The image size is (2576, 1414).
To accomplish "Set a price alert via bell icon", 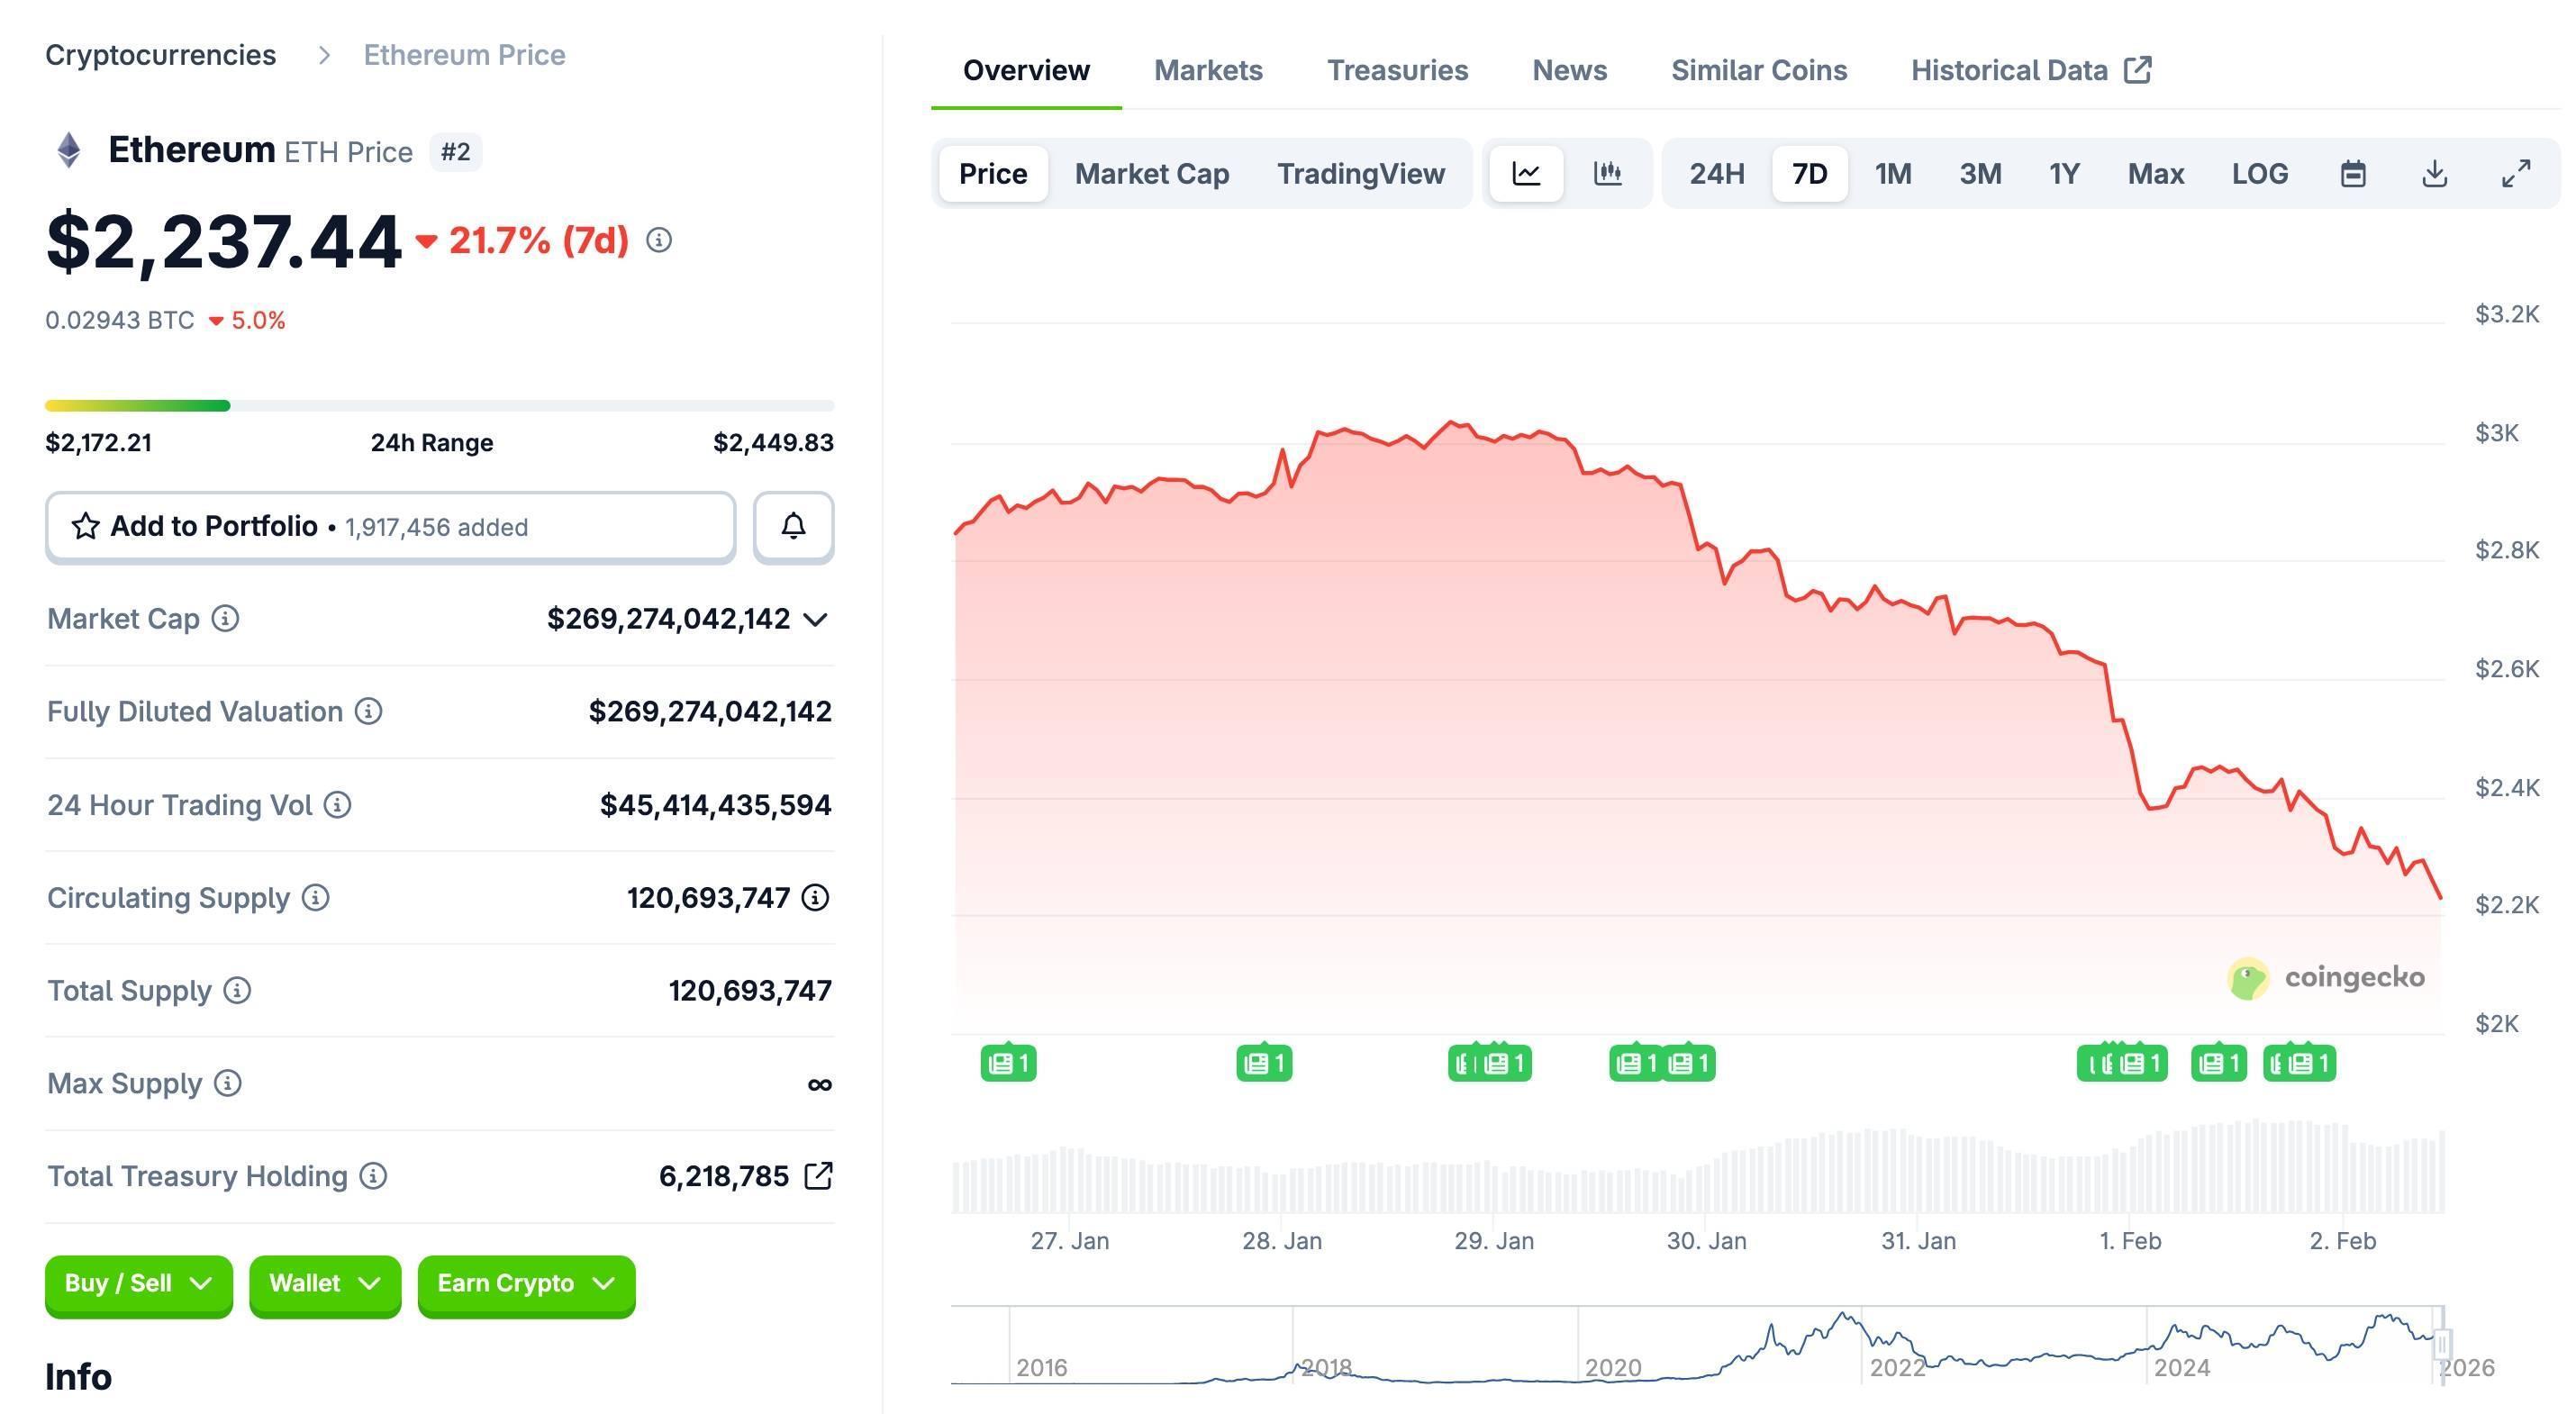I will 793,526.
